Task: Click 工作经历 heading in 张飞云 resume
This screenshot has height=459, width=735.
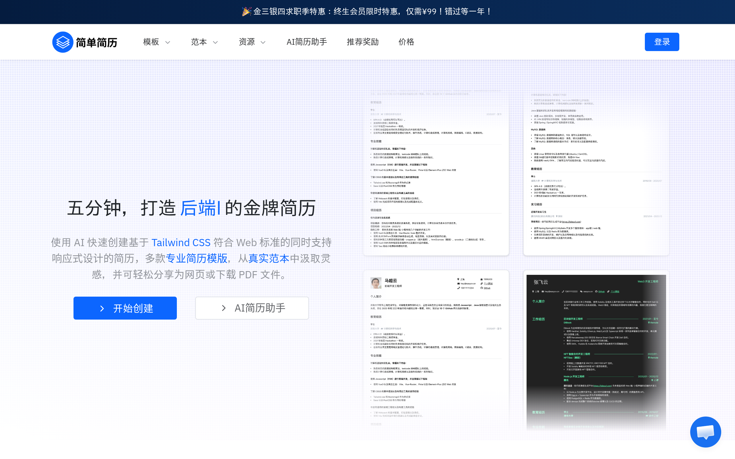Action: 539,319
